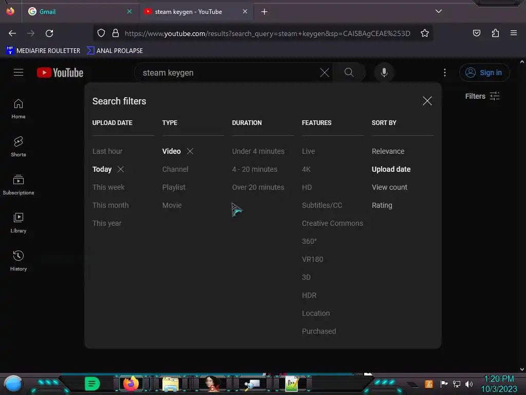
Task: Go back with browser back arrow
Action: pyautogui.click(x=12, y=33)
